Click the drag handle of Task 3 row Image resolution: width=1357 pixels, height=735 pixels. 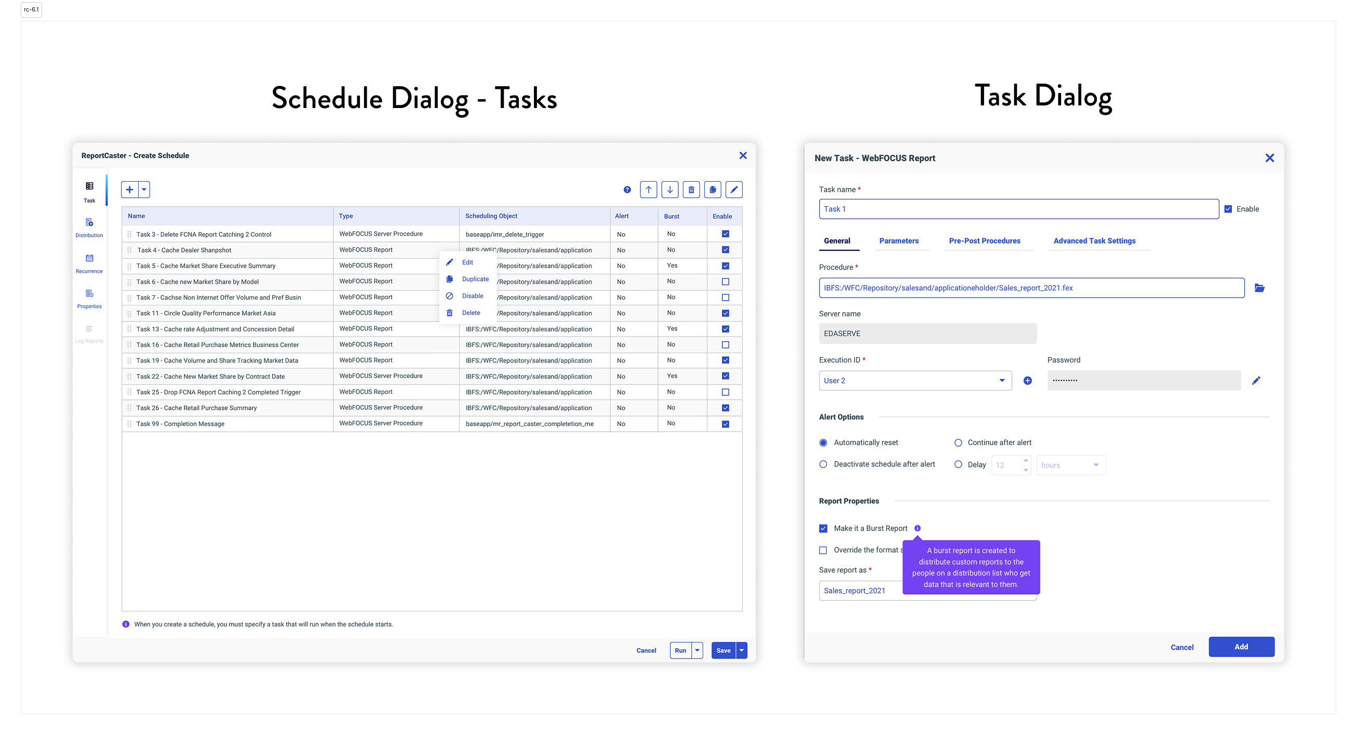coord(129,234)
